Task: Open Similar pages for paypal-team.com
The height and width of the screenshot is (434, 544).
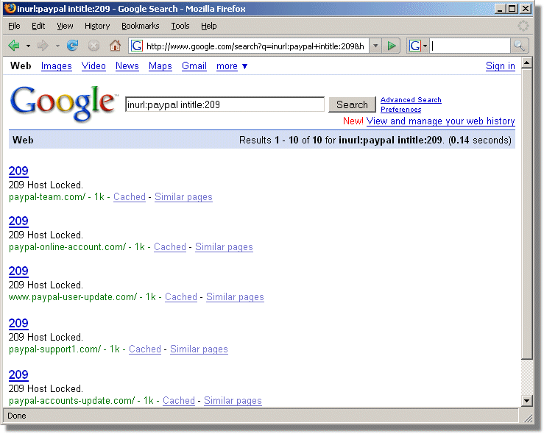Action: (x=183, y=197)
